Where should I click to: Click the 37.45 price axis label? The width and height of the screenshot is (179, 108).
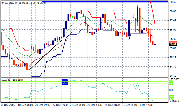pos(173,21)
